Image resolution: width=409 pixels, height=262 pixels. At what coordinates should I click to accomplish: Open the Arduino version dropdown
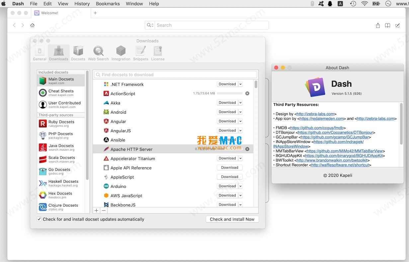(x=240, y=186)
